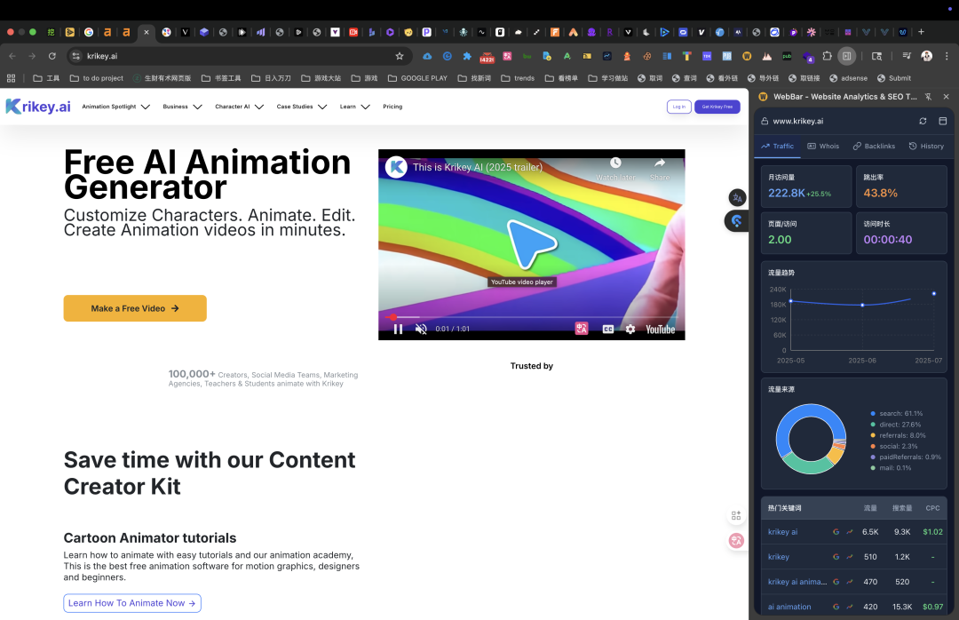Open the Submit bookmark
Screen dimensions: 959x620
point(894,78)
